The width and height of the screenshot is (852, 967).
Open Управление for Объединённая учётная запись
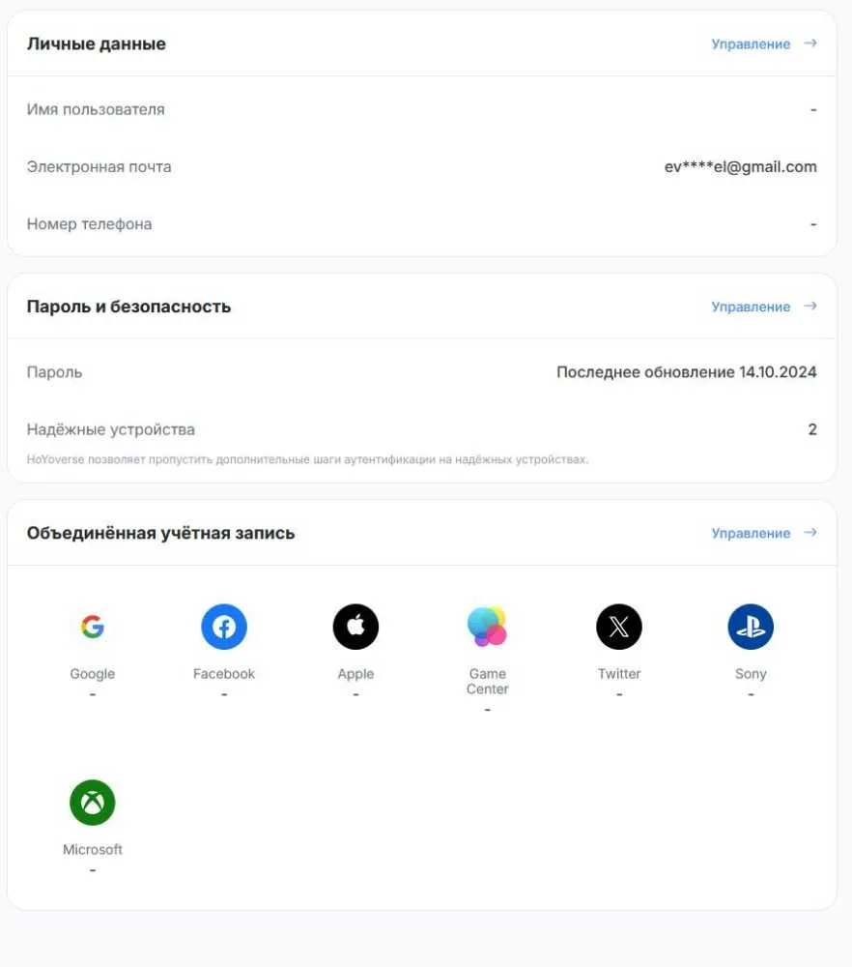click(751, 533)
